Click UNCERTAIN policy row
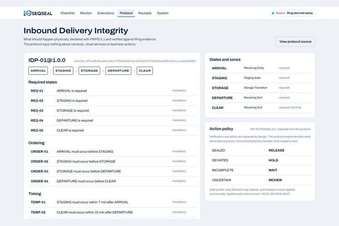The width and height of the screenshot is (339, 226). pyautogui.click(x=260, y=180)
